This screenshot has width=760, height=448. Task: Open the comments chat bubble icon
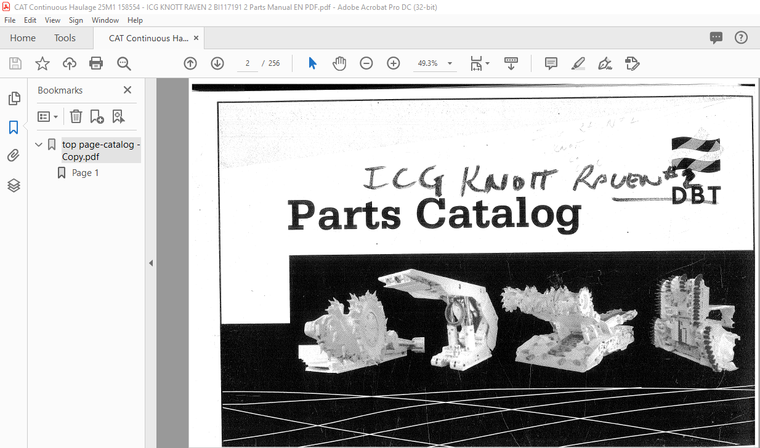click(x=716, y=38)
